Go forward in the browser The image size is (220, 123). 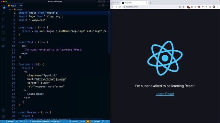pyautogui.click(x=116, y=7)
